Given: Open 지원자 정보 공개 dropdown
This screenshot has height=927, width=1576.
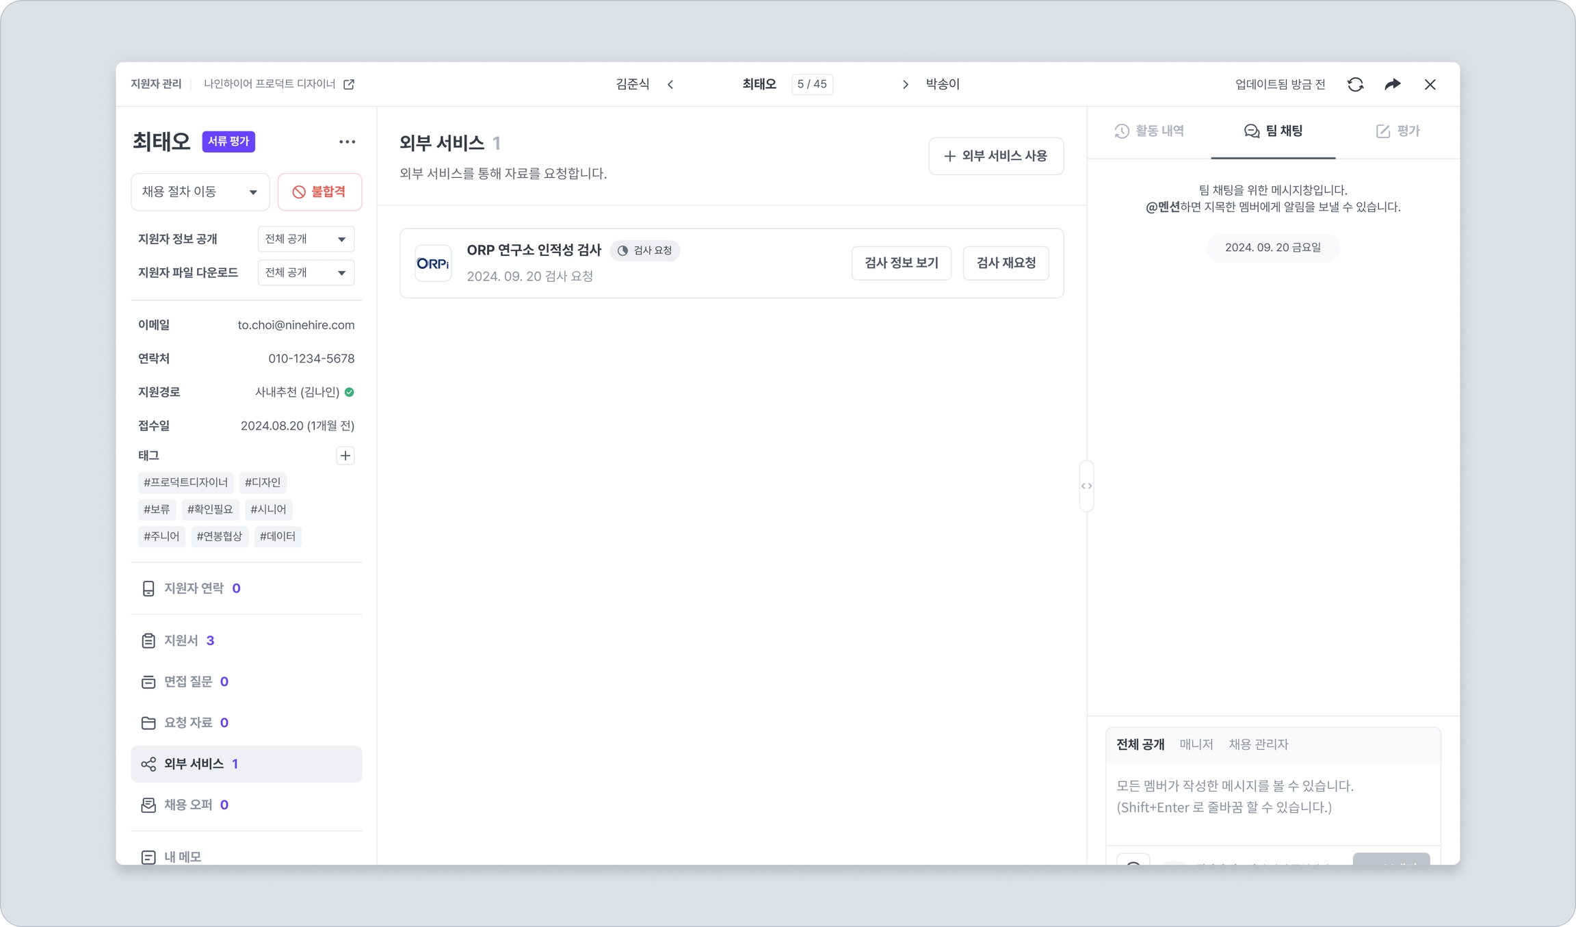Looking at the screenshot, I should [x=305, y=239].
